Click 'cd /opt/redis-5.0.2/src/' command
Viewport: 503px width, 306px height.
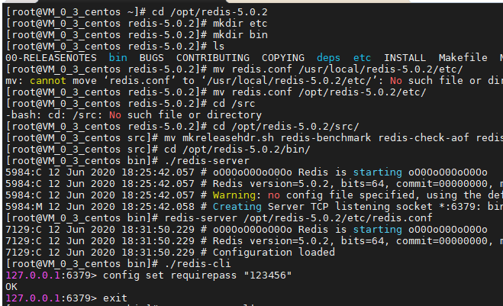(x=285, y=127)
